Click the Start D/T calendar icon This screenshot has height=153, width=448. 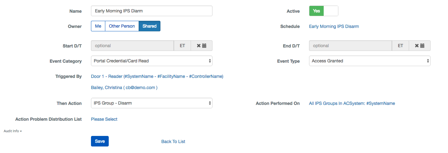click(204, 46)
